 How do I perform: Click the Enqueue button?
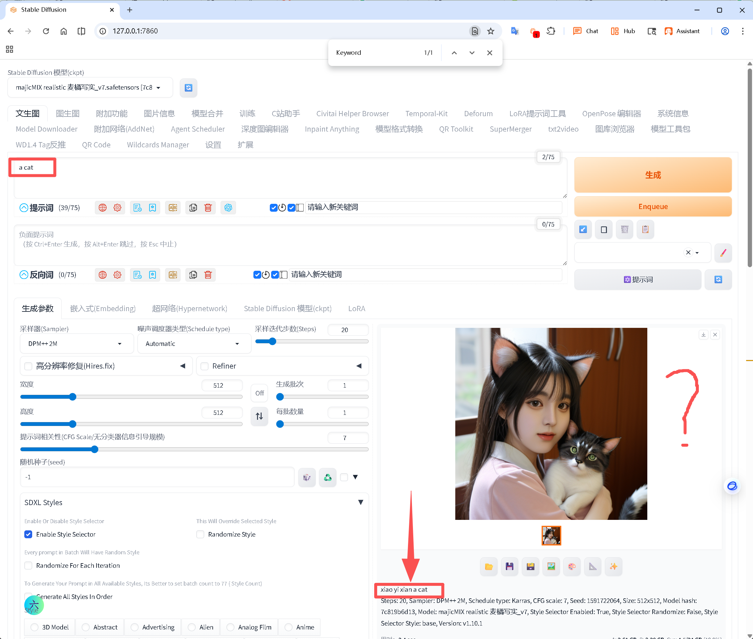pyautogui.click(x=653, y=206)
